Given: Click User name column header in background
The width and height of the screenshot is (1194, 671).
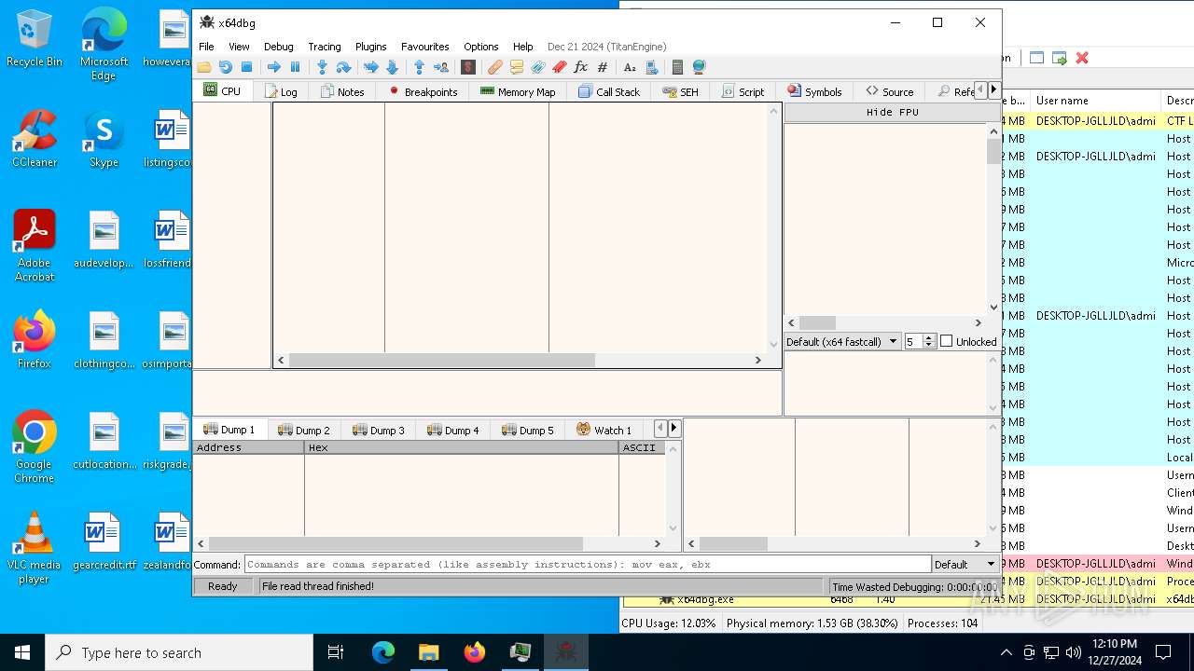Looking at the screenshot, I should (x=1094, y=100).
